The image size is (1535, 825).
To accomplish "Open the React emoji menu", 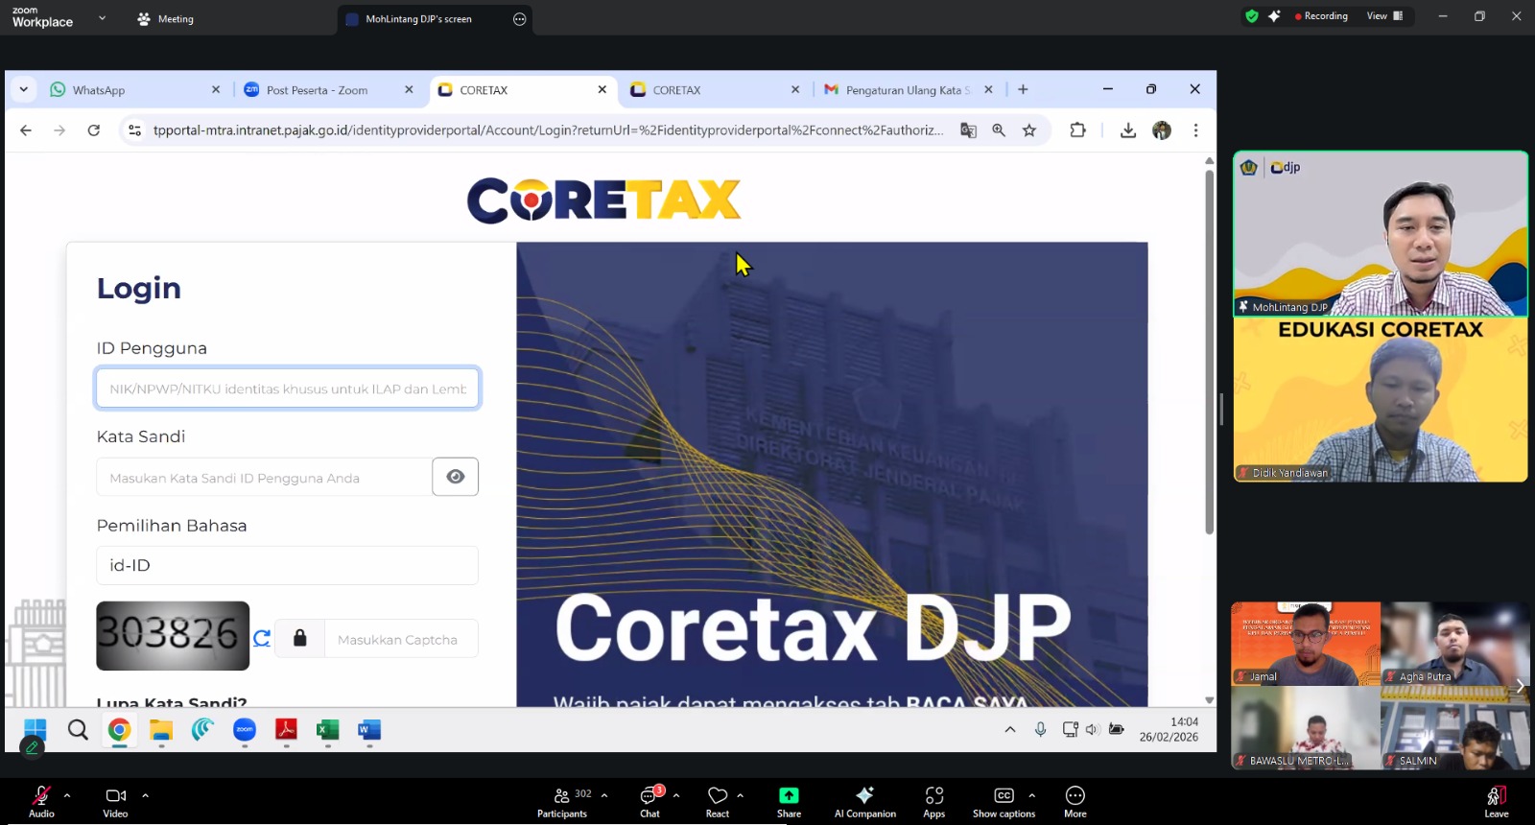I will click(718, 800).
